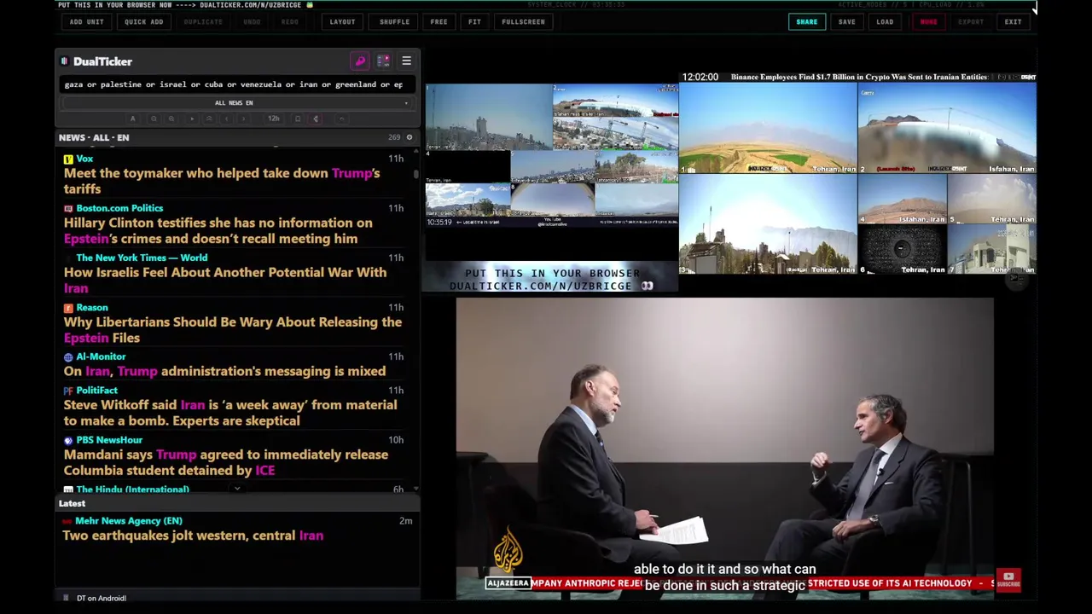Screen dimensions: 1092x614
Task: Click the DT on Android icon
Action: point(66,598)
